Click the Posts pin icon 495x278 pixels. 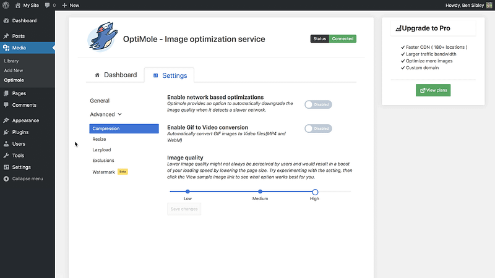6,36
